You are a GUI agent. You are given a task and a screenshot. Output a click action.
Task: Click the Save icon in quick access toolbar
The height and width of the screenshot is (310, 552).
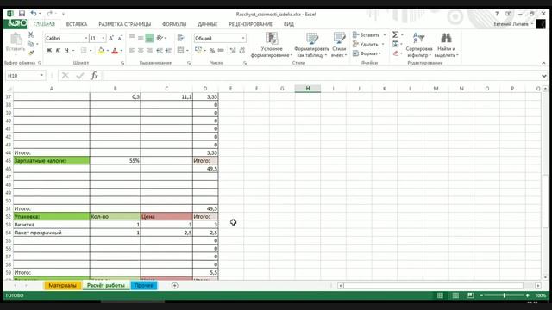click(x=22, y=14)
